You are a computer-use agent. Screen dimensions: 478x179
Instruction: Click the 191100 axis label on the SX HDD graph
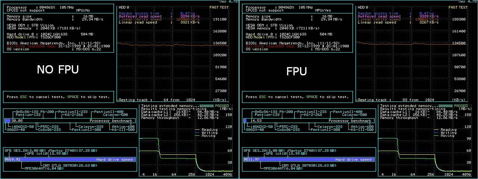click(x=220, y=19)
